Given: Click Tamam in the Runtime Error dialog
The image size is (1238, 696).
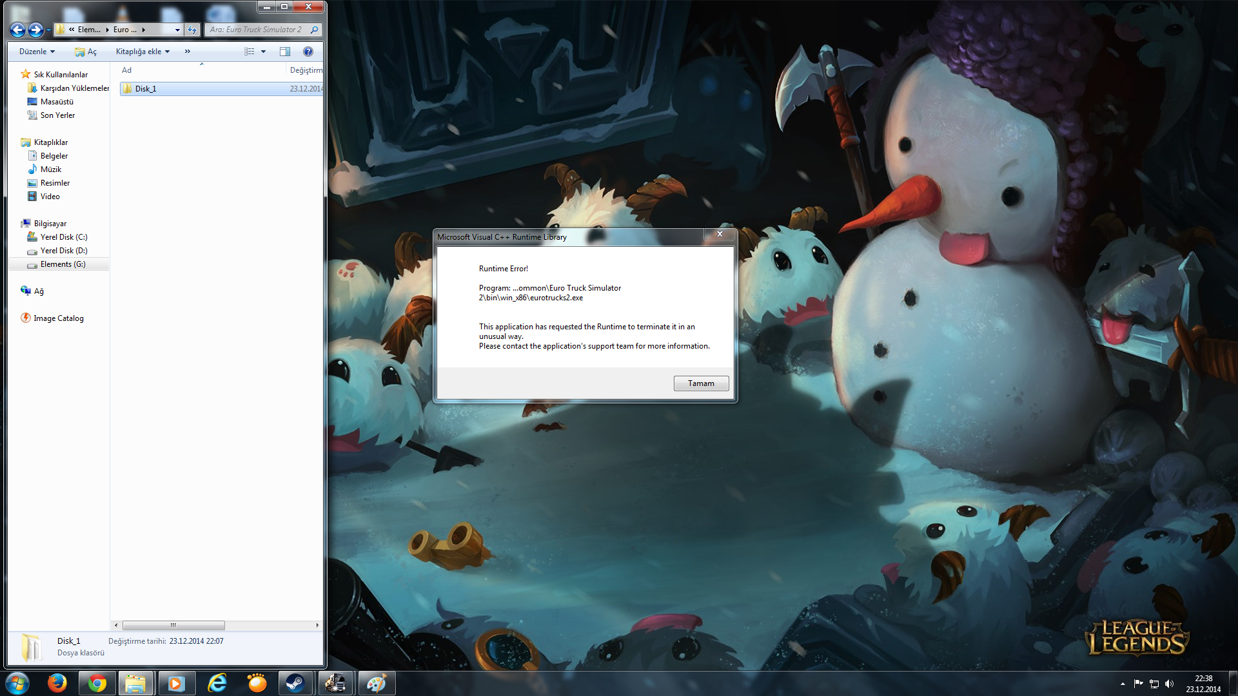Looking at the screenshot, I should point(701,383).
